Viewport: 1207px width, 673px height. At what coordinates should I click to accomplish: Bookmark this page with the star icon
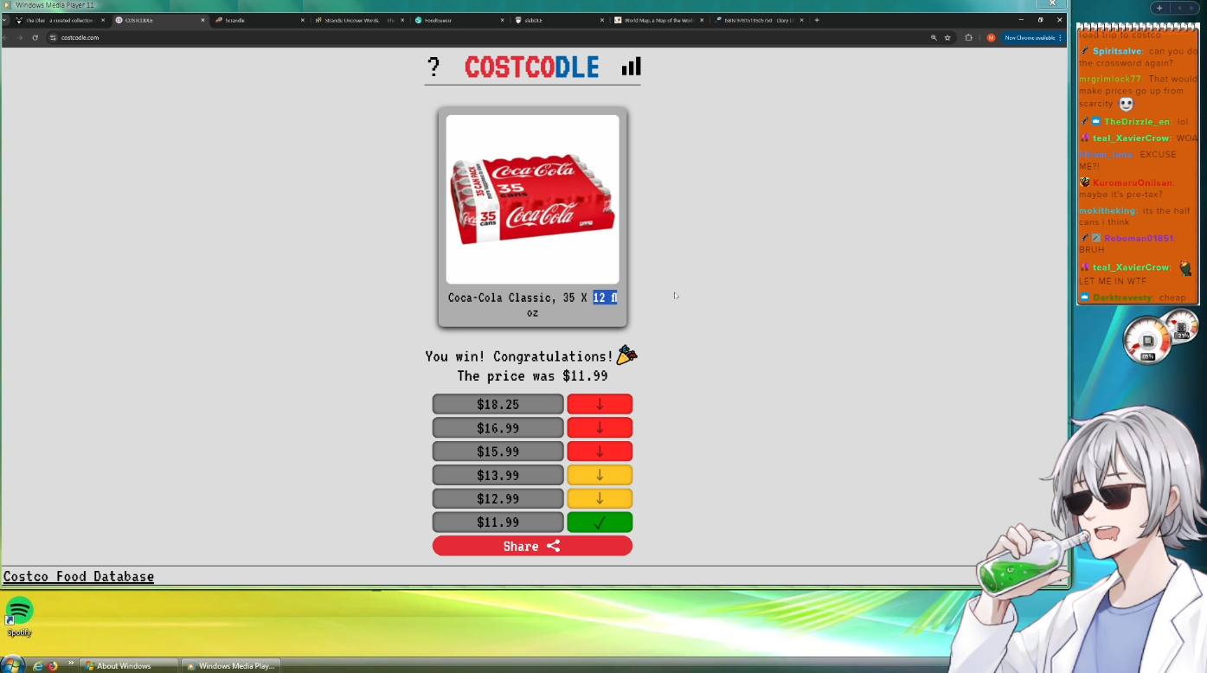coord(947,37)
